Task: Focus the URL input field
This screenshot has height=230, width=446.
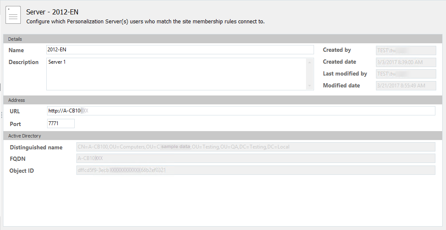Action: [x=241, y=111]
